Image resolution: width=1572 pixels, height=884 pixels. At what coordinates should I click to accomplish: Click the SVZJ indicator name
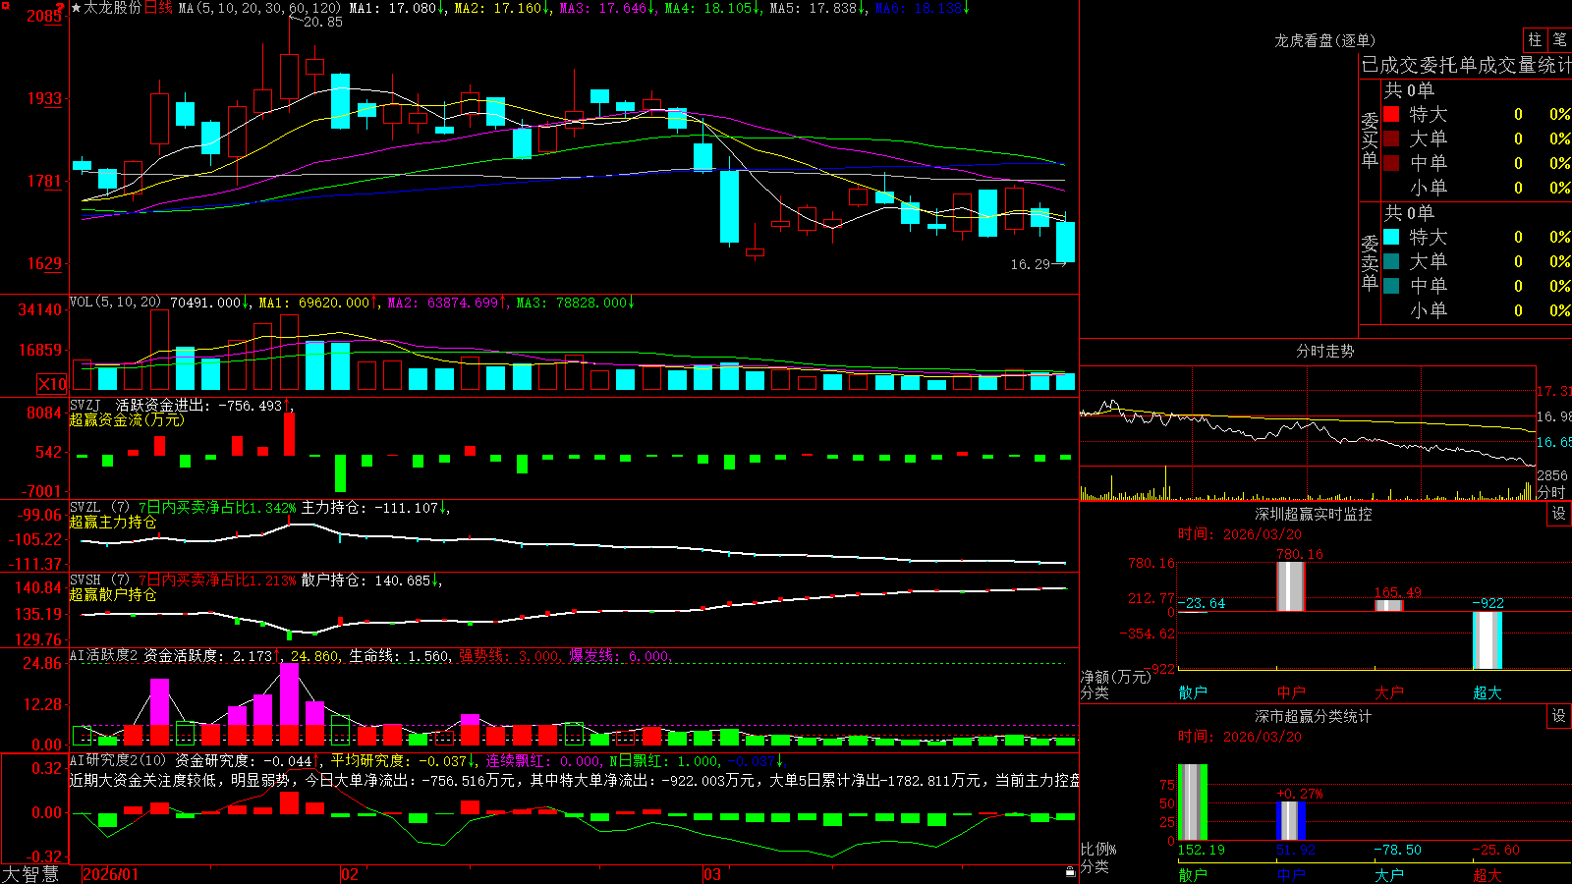[x=85, y=405]
